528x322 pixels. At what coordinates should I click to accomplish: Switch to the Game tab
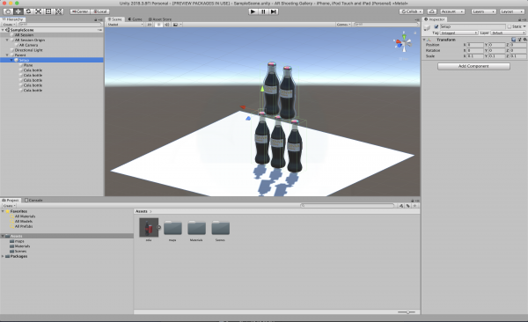pyautogui.click(x=135, y=19)
